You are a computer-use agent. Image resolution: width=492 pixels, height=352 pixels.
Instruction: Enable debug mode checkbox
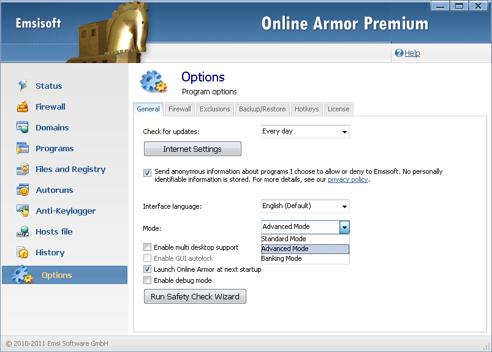click(147, 280)
